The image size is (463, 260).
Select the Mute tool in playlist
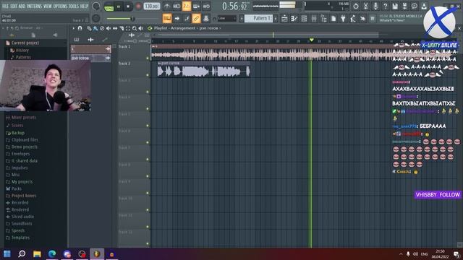coord(109,28)
